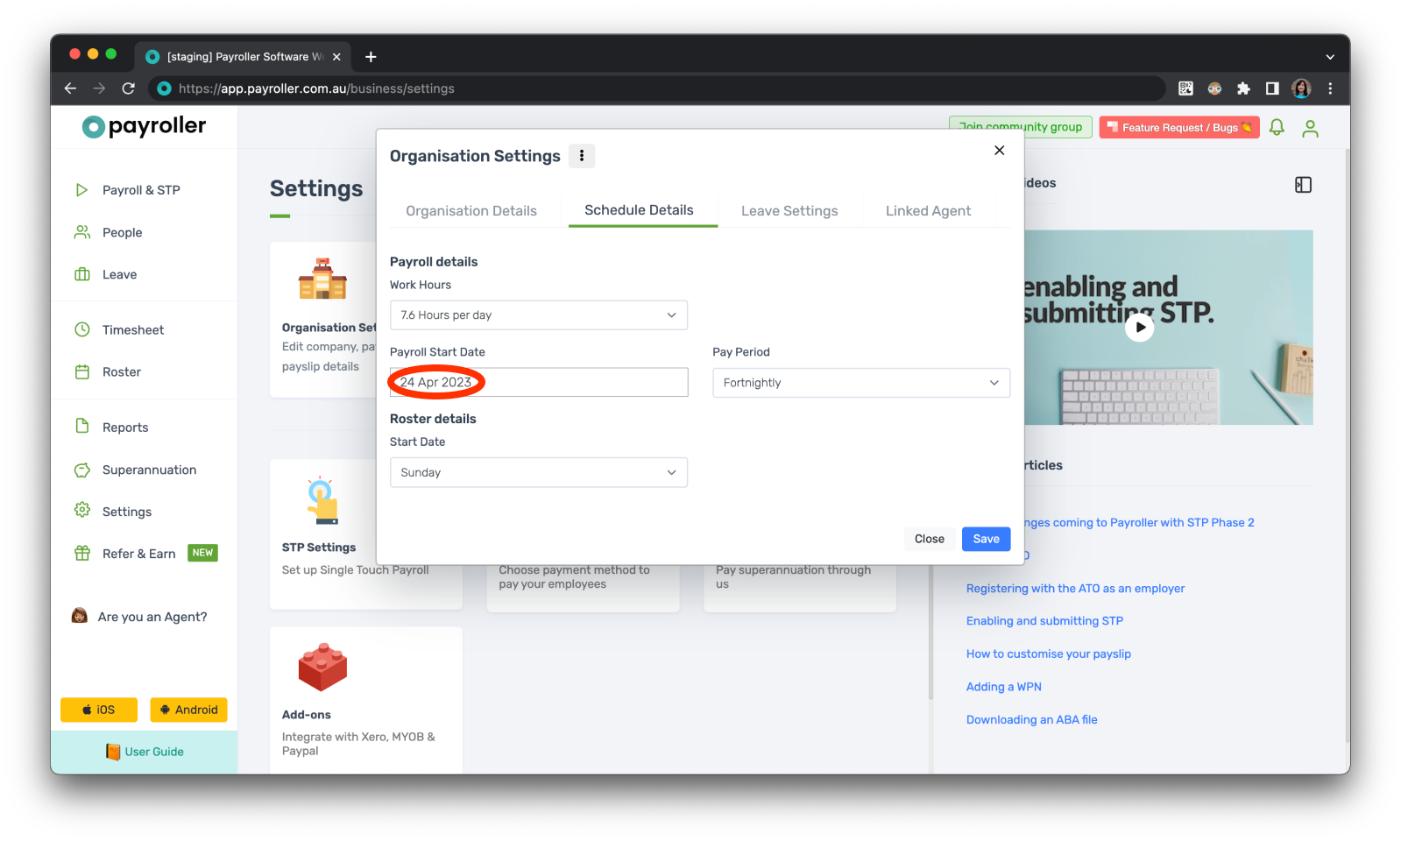Open the notifications bell icon
The image size is (1401, 841).
click(1277, 128)
